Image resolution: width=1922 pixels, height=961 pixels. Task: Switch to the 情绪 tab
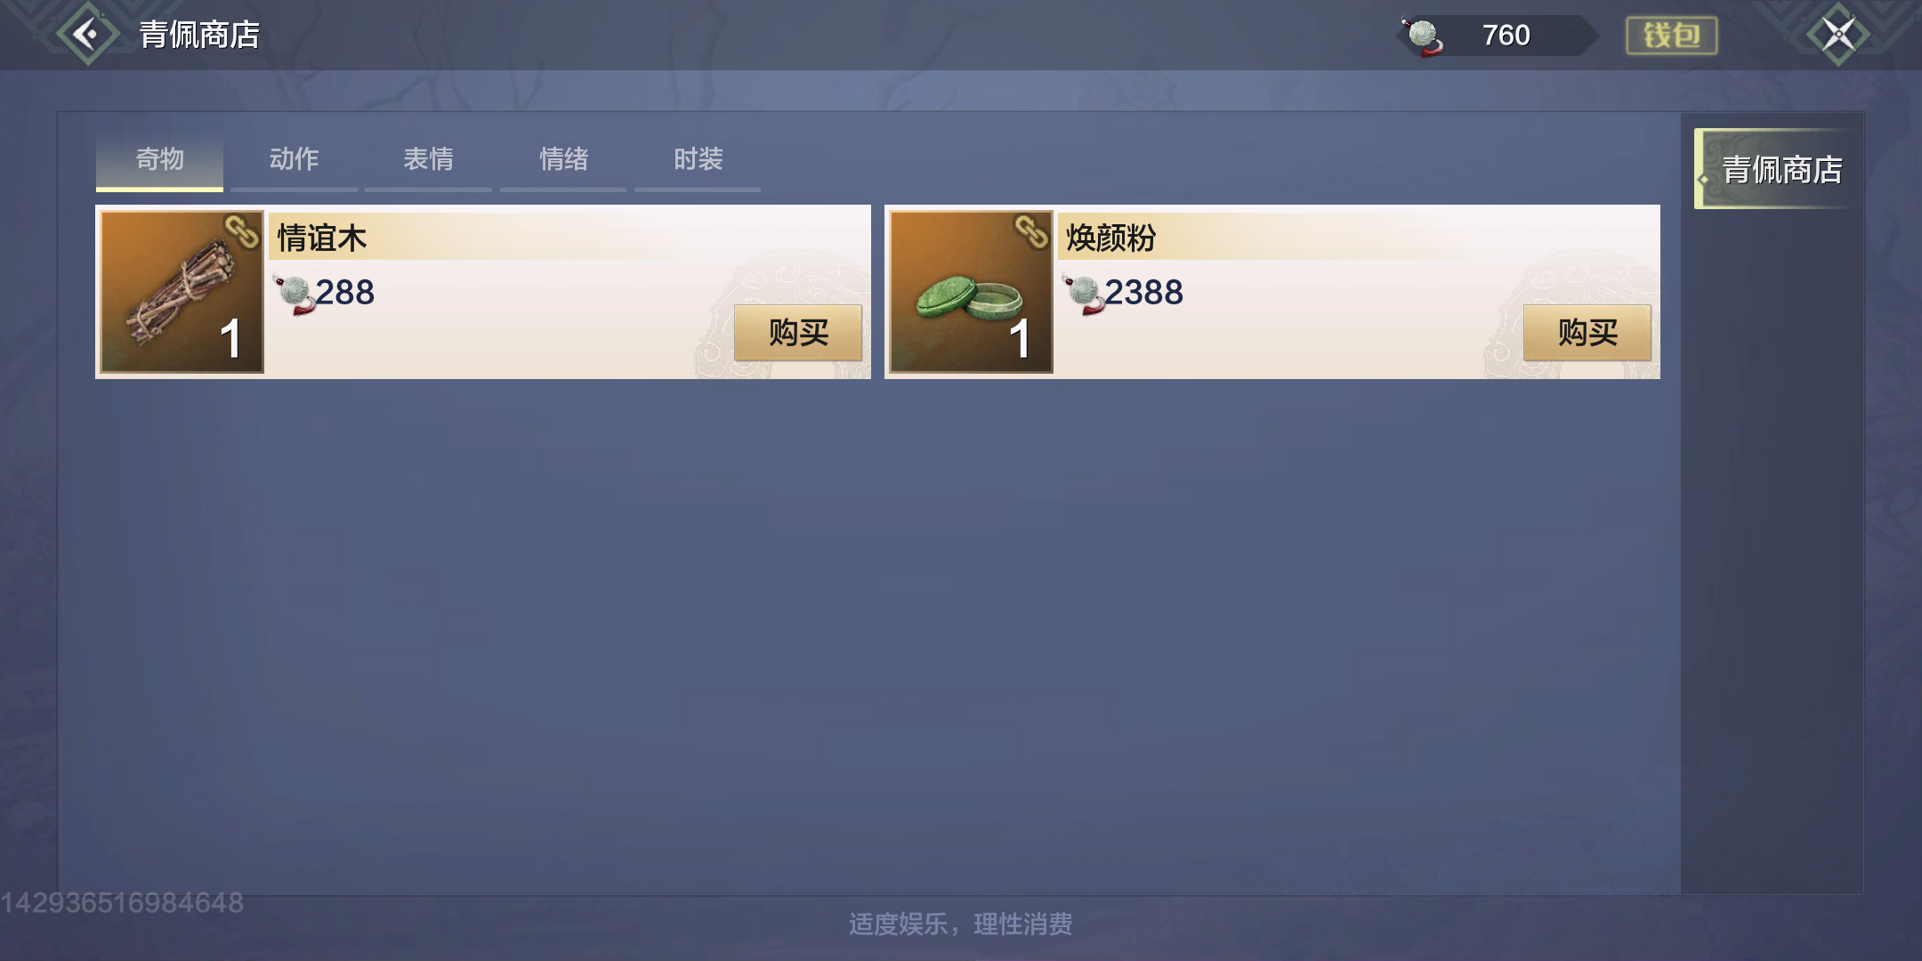563,161
